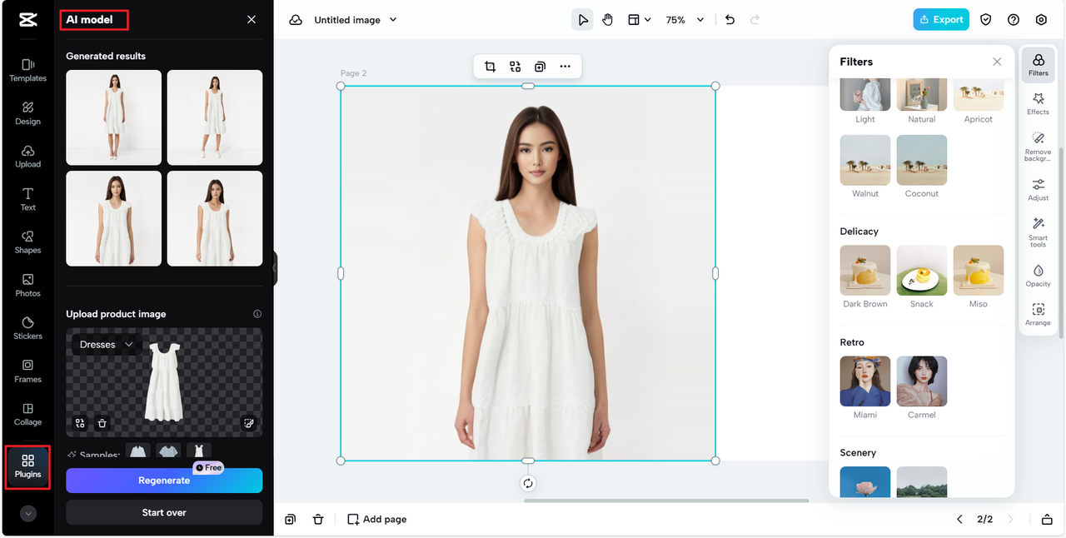Image resolution: width=1066 pixels, height=538 pixels.
Task: Open more options in floating toolbar
Action: (565, 67)
